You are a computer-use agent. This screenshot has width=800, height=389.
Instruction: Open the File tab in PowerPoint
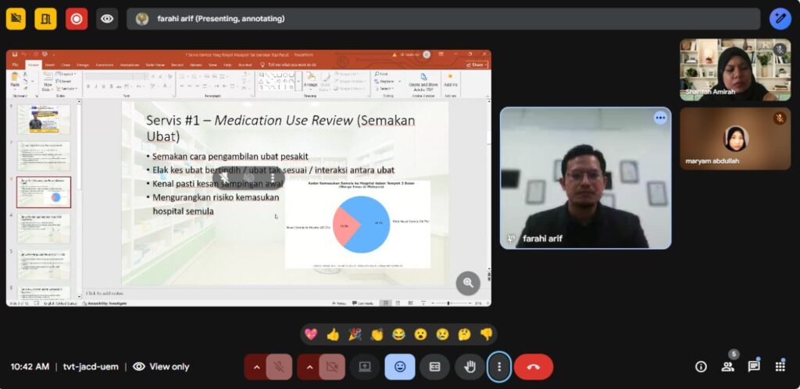pyautogui.click(x=16, y=65)
